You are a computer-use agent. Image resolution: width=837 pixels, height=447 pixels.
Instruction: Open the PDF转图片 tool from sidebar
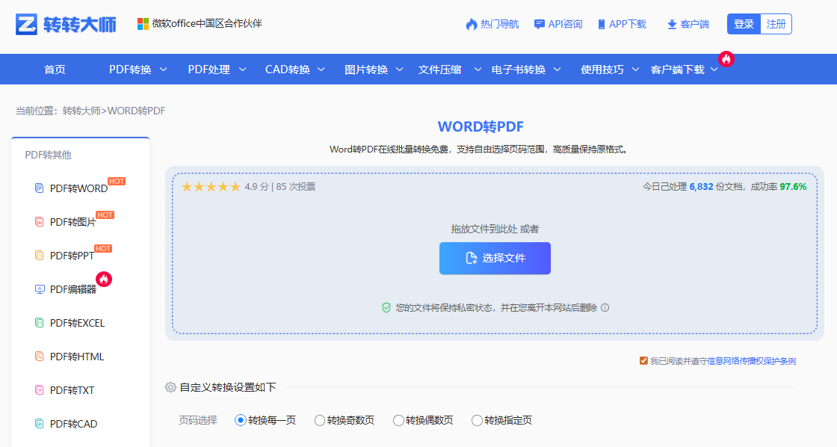[x=40, y=221]
